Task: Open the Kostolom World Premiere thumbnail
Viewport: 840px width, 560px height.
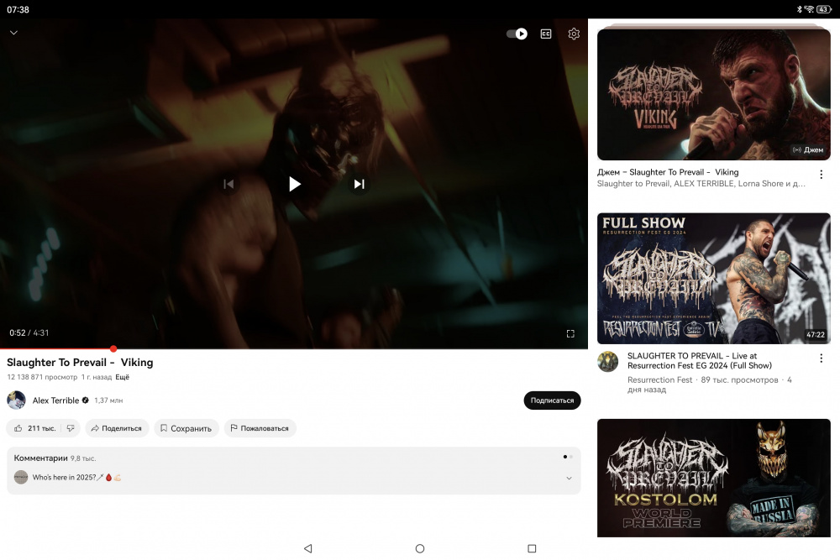Action: [713, 478]
